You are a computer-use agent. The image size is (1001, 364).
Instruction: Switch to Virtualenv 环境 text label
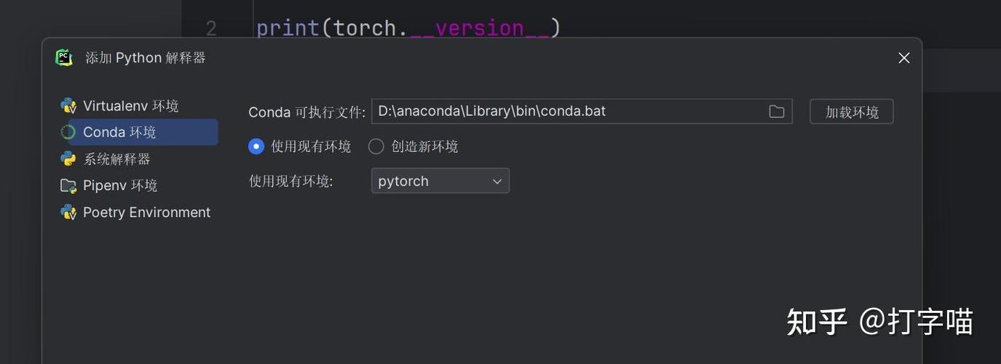click(130, 106)
